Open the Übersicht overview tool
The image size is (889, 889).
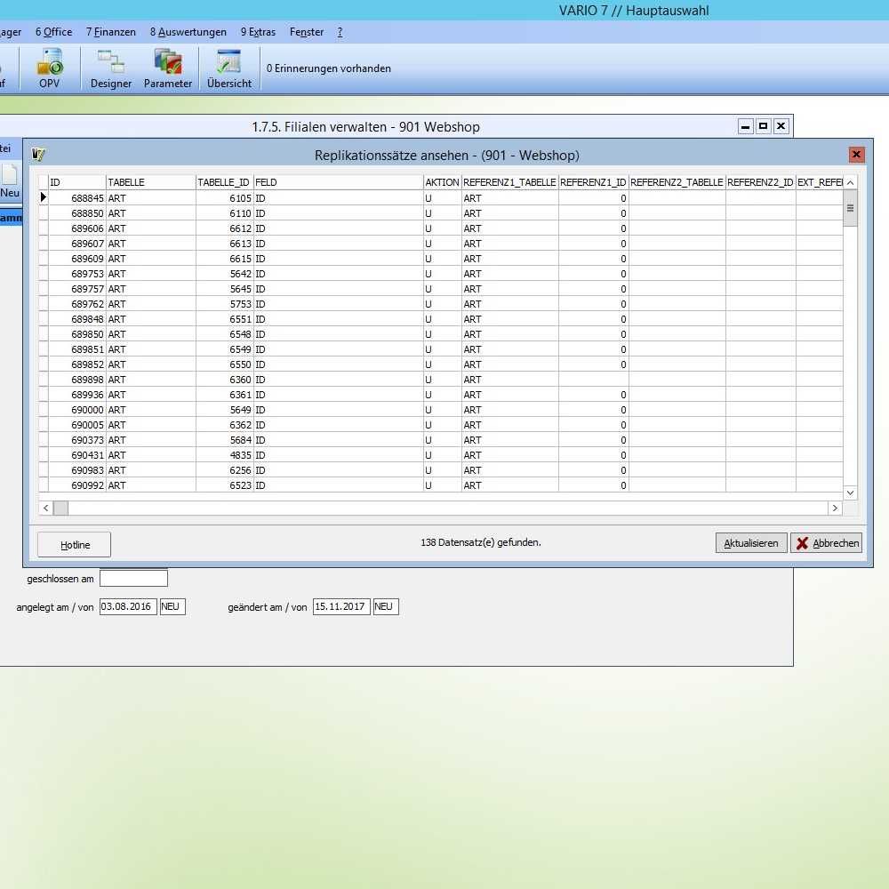pos(228,68)
